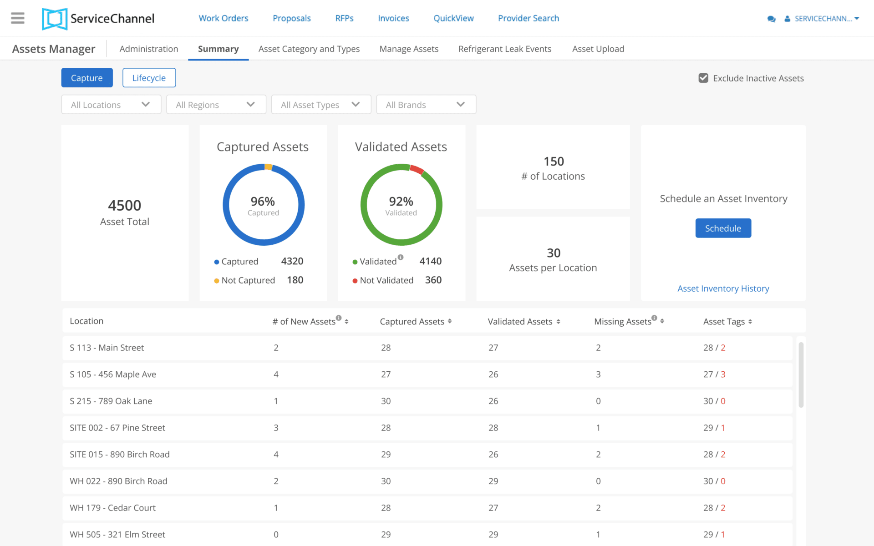This screenshot has width=874, height=546.
Task: Select the Capture view toggle
Action: pos(86,78)
